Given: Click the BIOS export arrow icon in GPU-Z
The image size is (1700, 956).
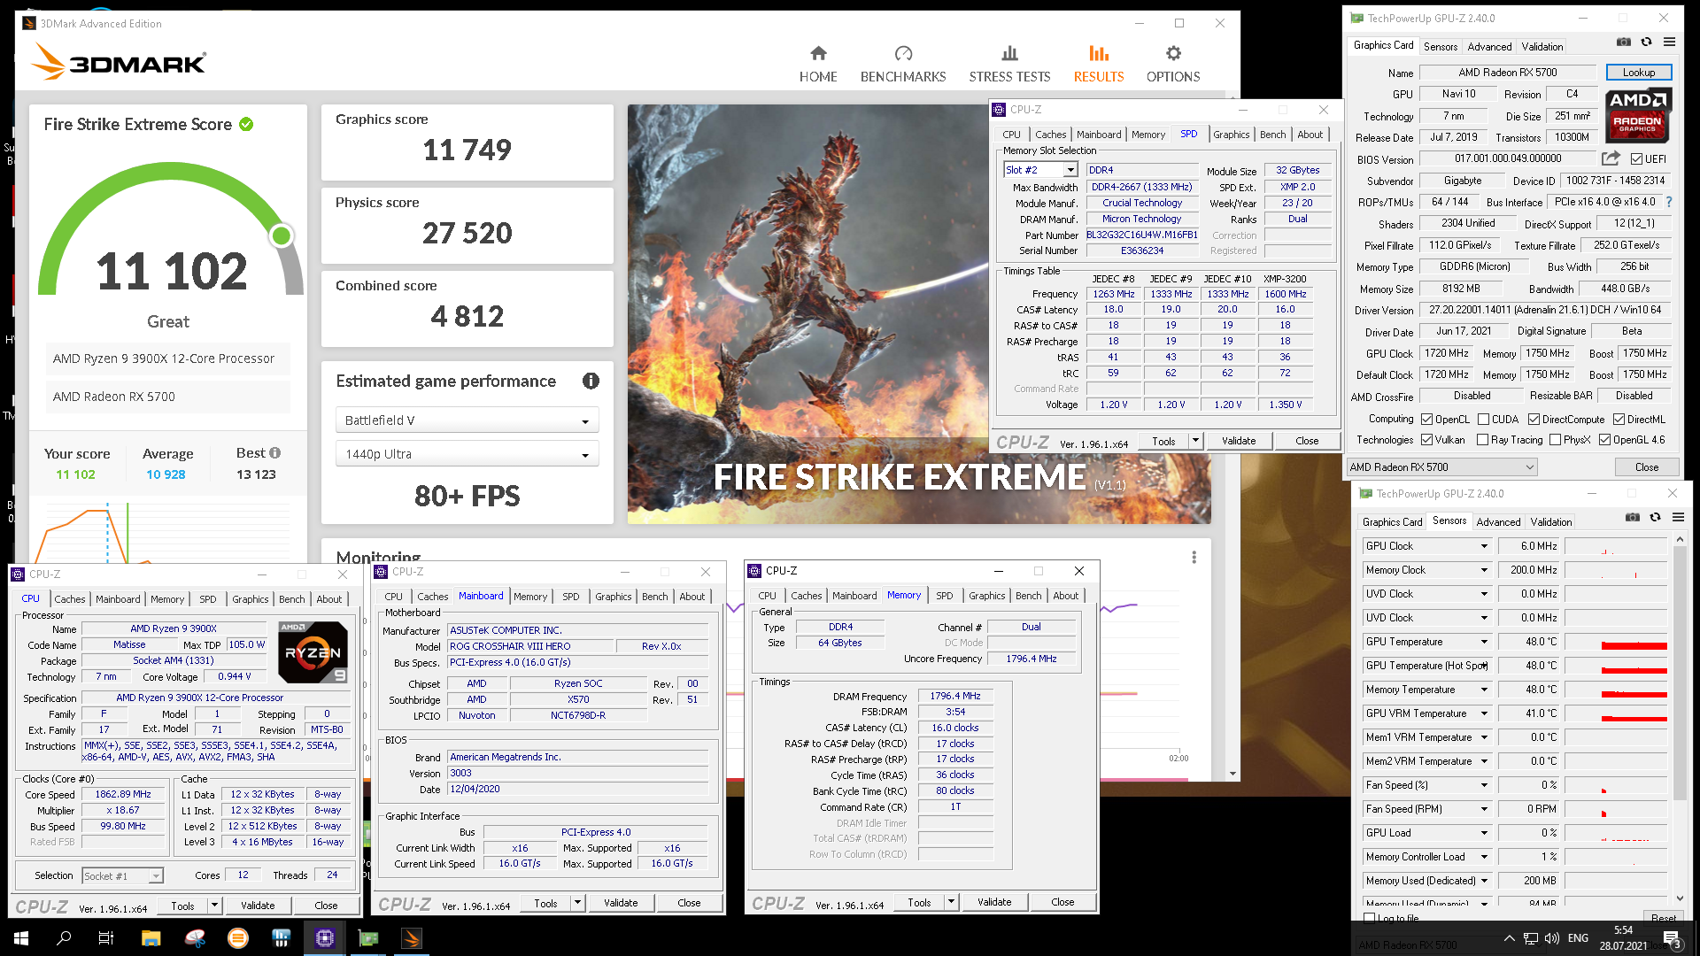Looking at the screenshot, I should 1611,158.
